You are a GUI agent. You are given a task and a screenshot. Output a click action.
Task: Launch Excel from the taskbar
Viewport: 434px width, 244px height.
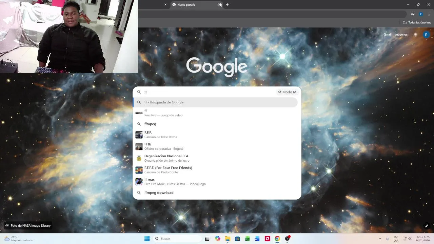(x=247, y=239)
